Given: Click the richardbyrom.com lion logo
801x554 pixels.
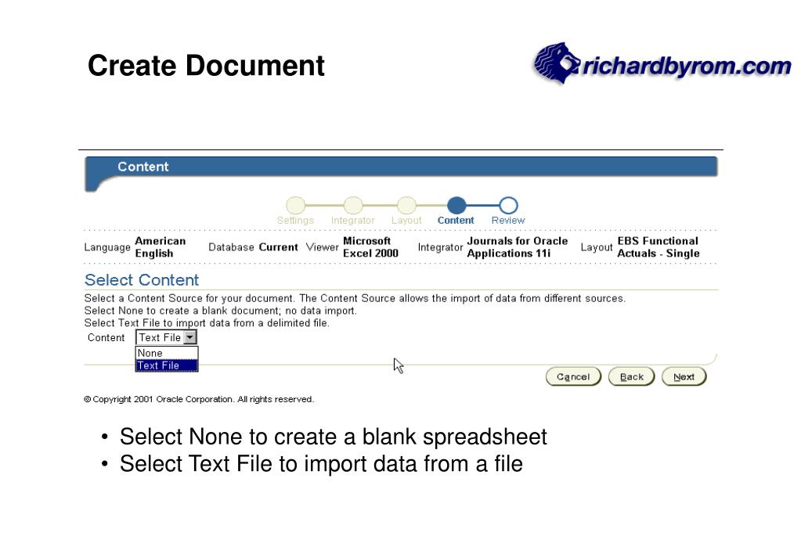Looking at the screenshot, I should tap(556, 63).
